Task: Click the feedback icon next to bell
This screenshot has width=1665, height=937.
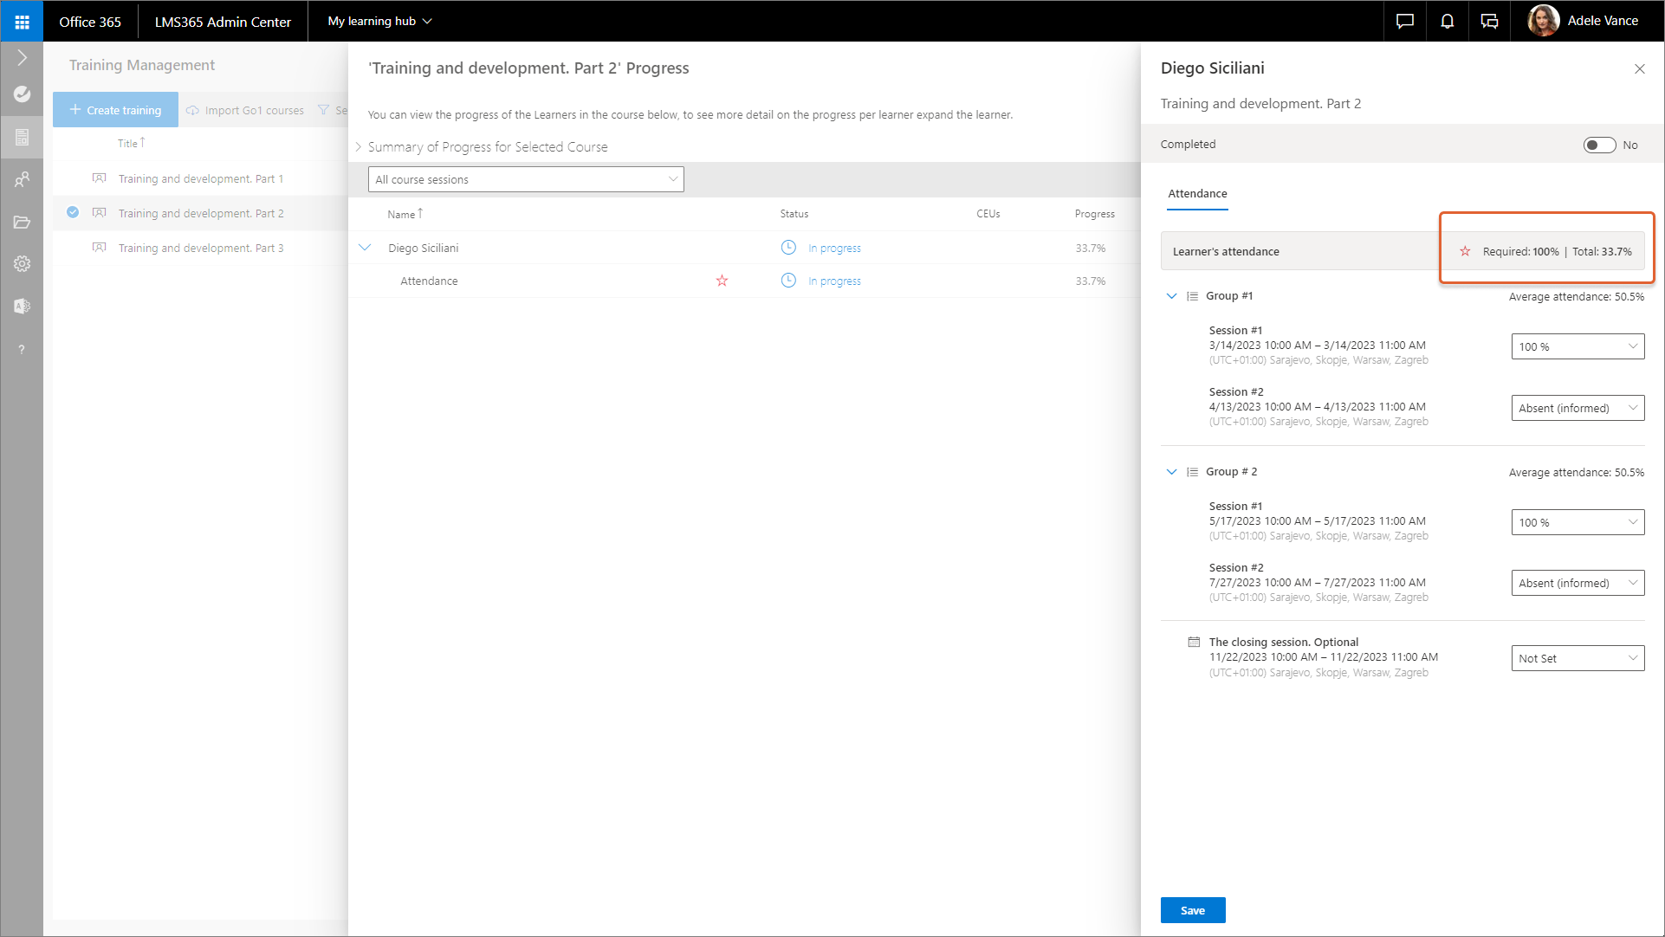Action: 1489,22
